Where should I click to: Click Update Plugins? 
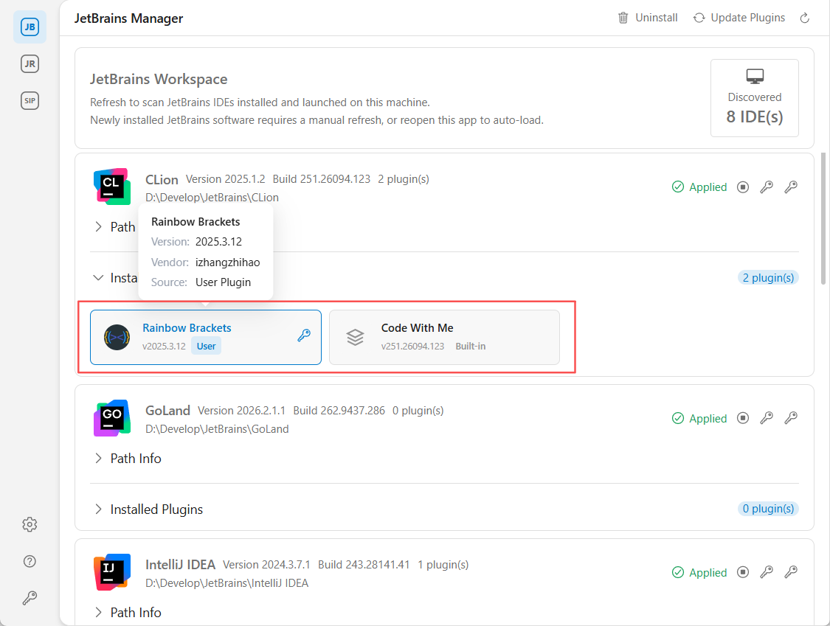click(739, 18)
